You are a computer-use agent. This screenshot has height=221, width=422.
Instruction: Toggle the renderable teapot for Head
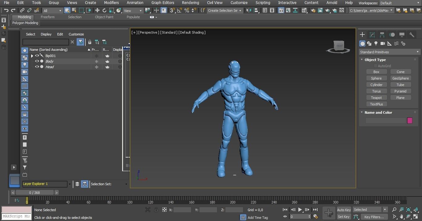[x=107, y=67]
